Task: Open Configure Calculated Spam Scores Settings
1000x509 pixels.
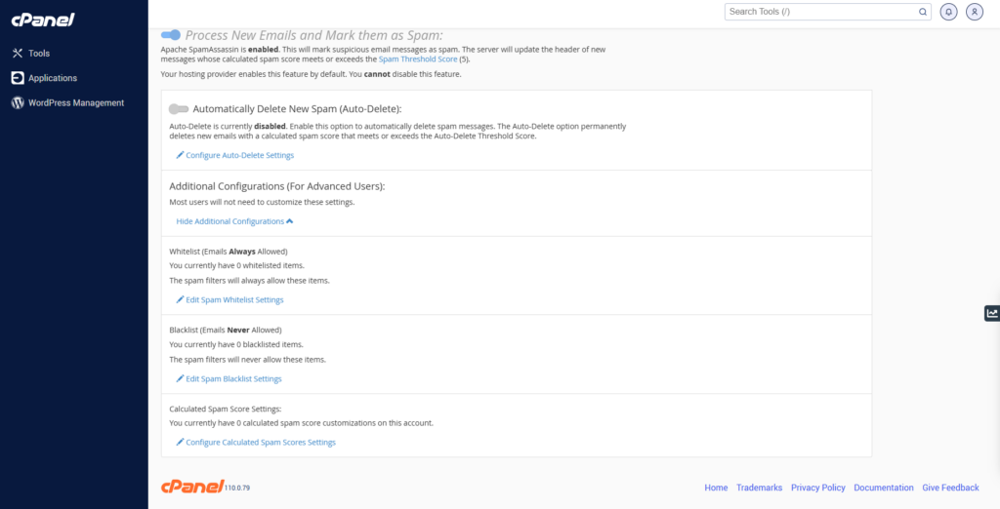Action: click(x=260, y=442)
